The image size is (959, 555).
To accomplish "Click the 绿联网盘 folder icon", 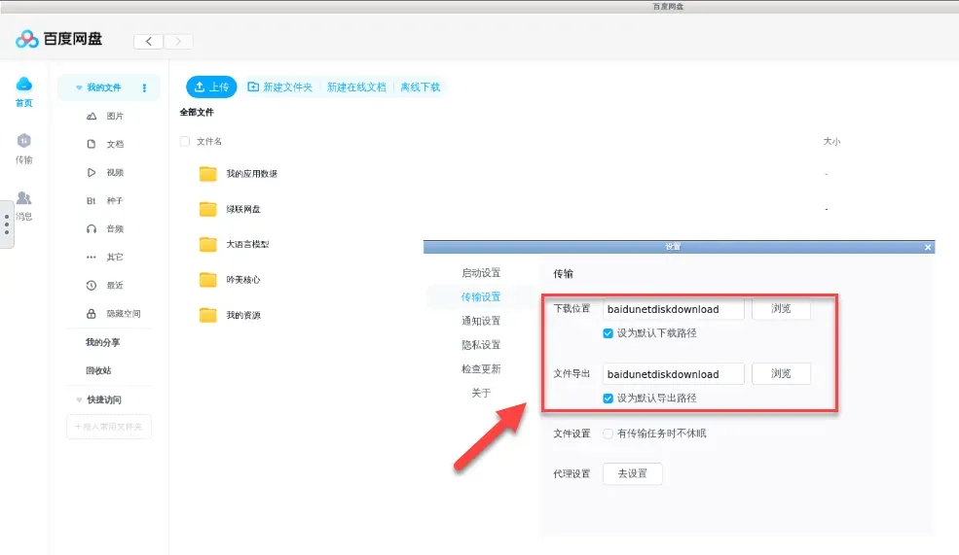I will coord(208,209).
